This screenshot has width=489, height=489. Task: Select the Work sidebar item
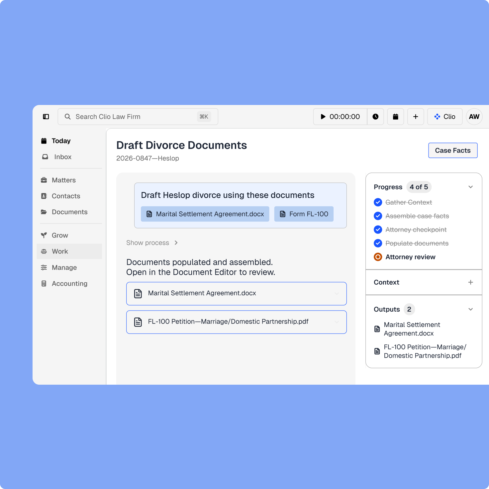[x=69, y=251]
